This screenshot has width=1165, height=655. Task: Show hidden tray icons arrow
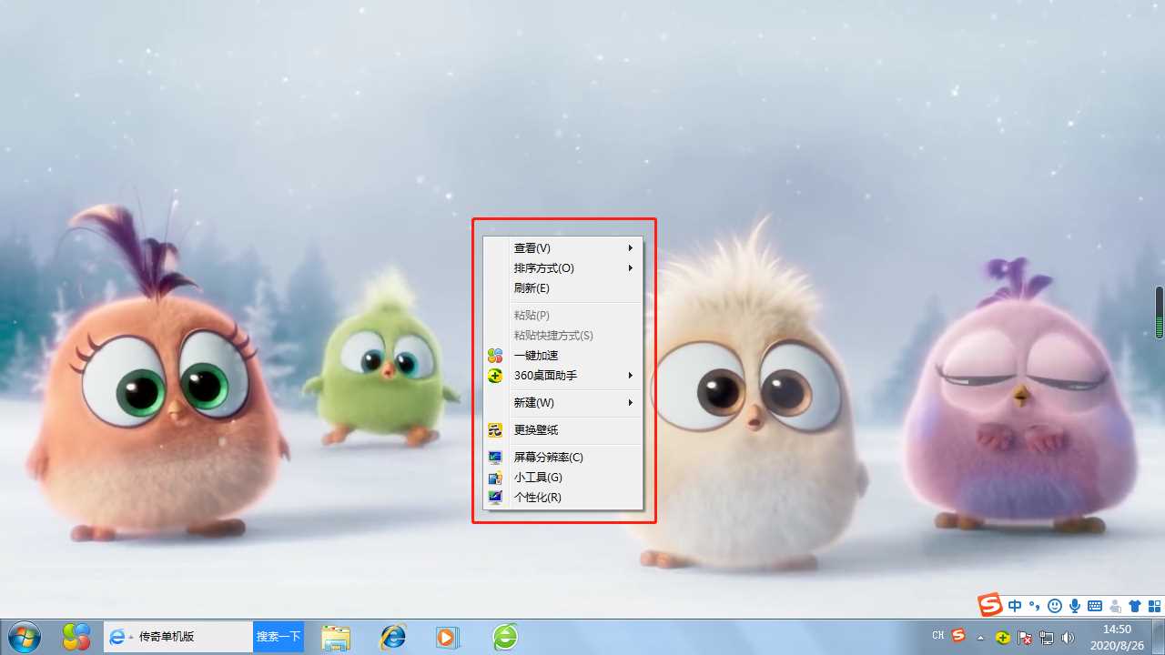coord(980,638)
